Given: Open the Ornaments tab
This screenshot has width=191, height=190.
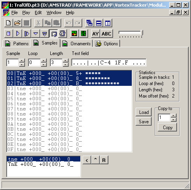Looking at the screenshot, I should [x=76, y=43].
